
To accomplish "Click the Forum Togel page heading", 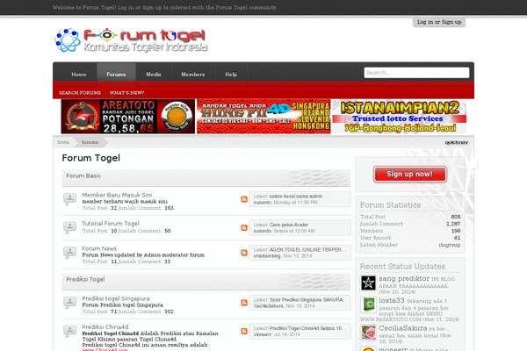I will tap(90, 158).
